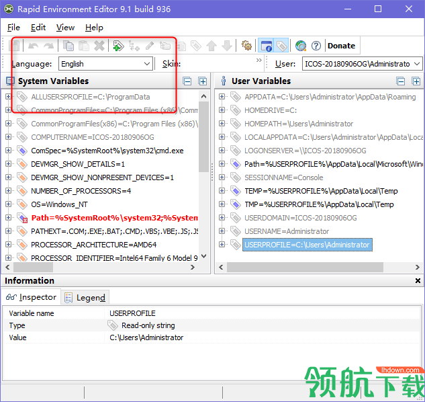
Task: Select the PROCESSOR_ARCHITECTURE=AMD64 variable
Action: tap(94, 245)
